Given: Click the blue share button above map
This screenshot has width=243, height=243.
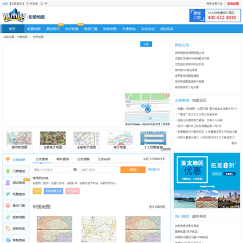Looking at the screenshot, I should pyautogui.click(x=146, y=44).
